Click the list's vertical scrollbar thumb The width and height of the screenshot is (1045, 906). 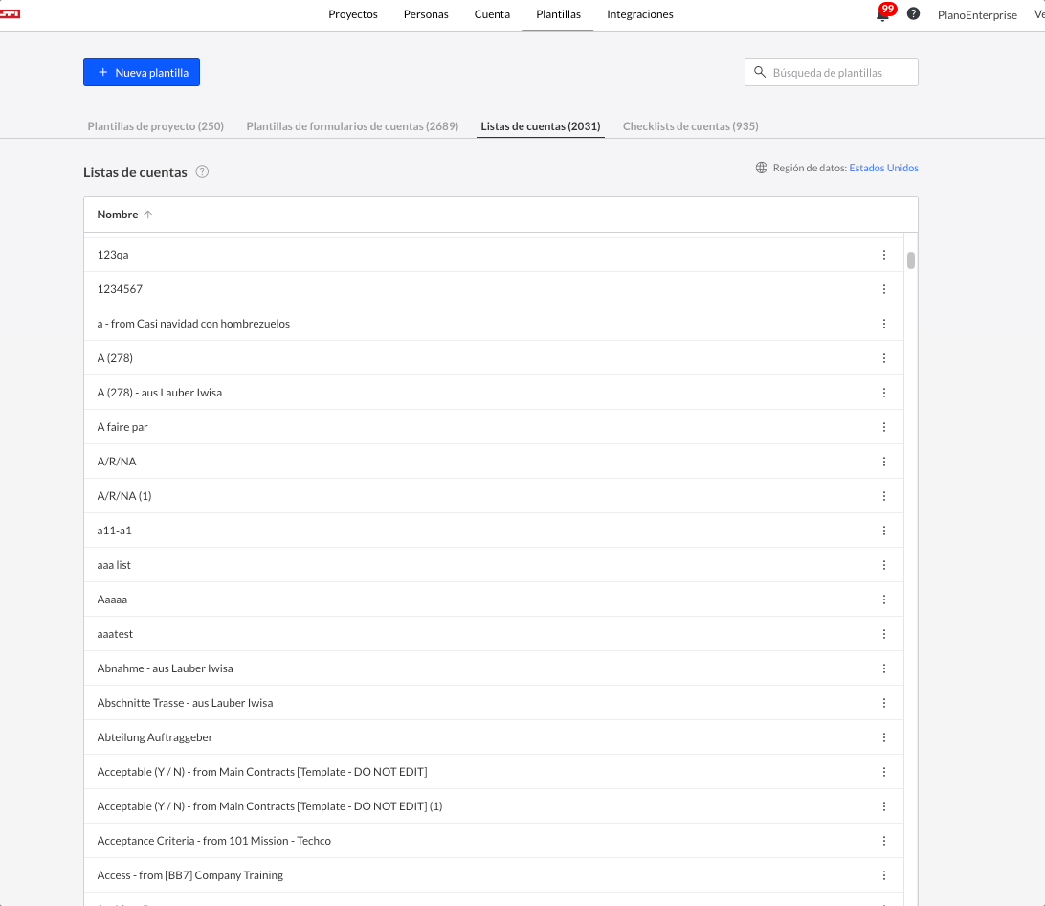(910, 260)
